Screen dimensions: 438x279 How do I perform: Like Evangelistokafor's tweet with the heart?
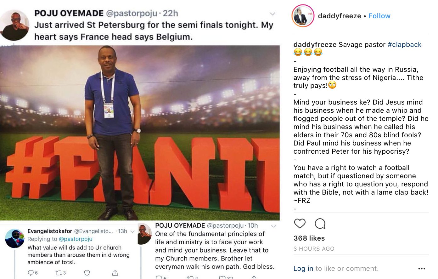click(87, 273)
